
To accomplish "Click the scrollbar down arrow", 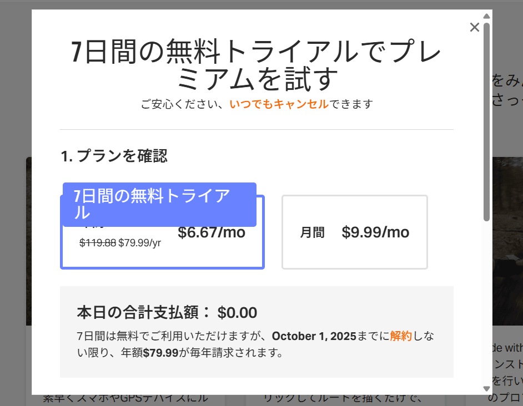I will tap(486, 388).
